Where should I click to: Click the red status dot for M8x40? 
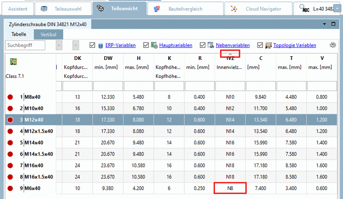(10, 97)
